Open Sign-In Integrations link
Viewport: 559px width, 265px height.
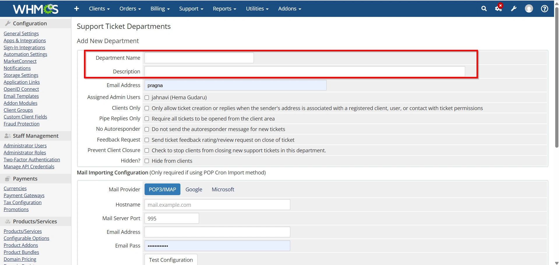24,47
